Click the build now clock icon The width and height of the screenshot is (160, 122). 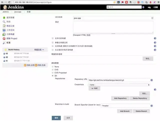coord(4,34)
